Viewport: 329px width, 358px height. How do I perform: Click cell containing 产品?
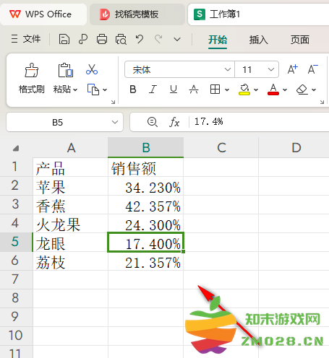tap(70, 167)
